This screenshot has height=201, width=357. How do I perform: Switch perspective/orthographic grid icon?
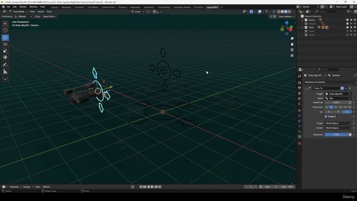coord(292,55)
